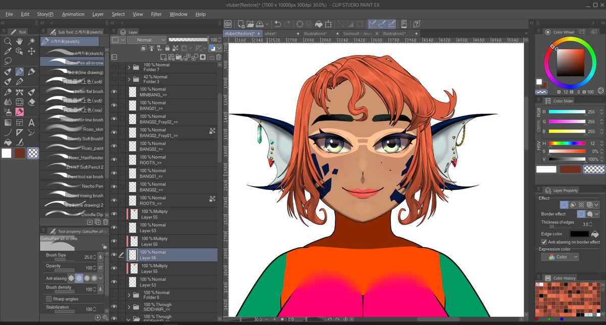The image size is (606, 325).
Task: Delete the selected layer with the trash icon
Action: pos(219,57)
